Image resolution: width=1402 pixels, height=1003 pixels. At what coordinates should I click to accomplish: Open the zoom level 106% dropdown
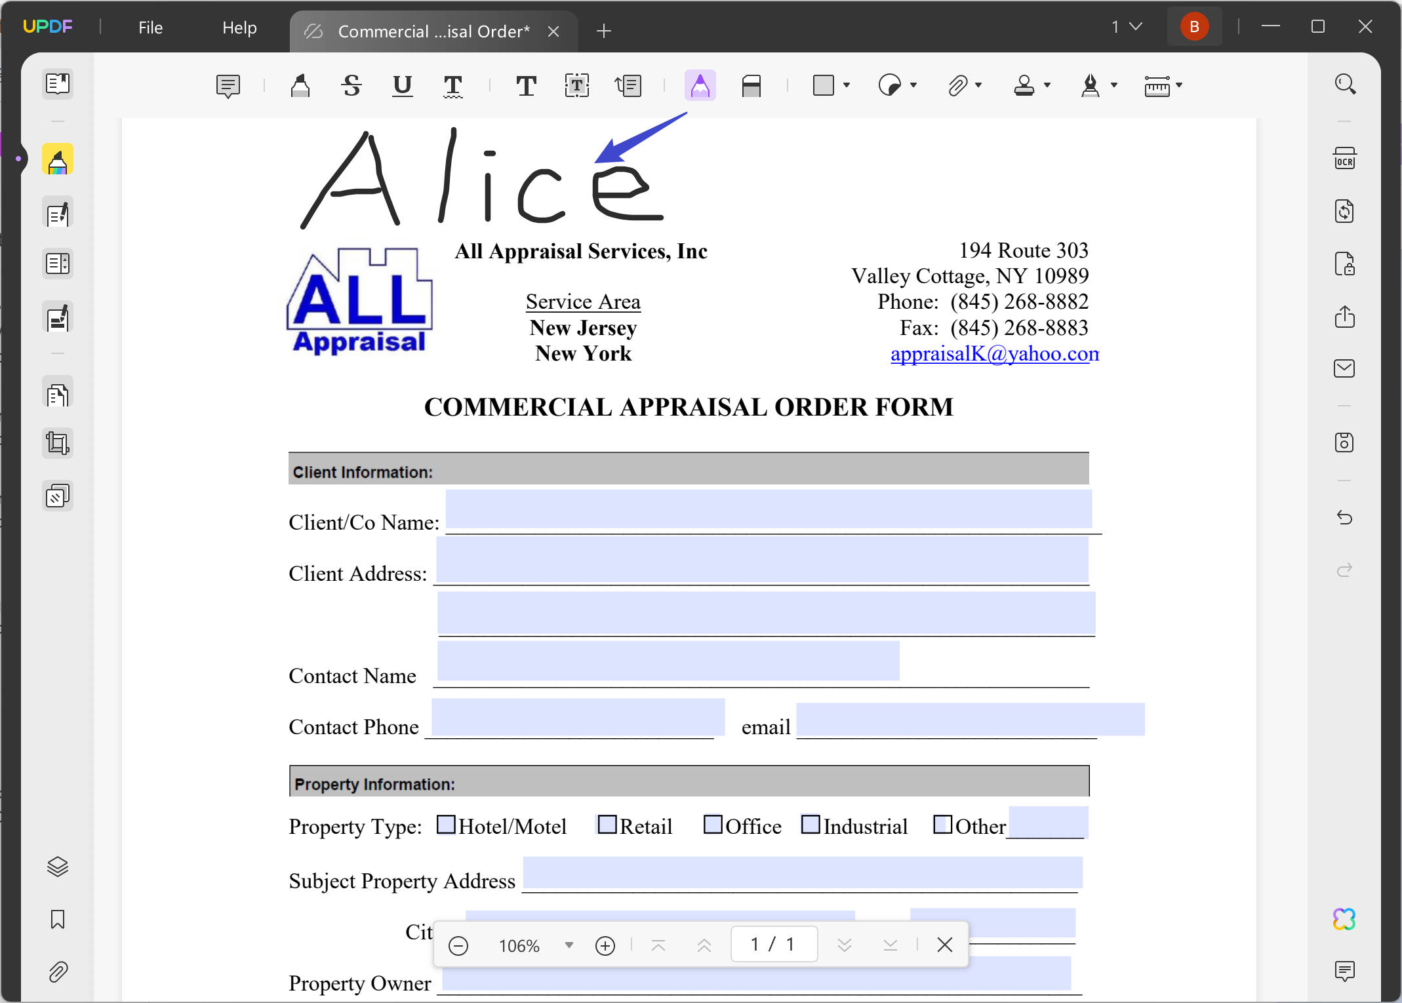pyautogui.click(x=569, y=945)
